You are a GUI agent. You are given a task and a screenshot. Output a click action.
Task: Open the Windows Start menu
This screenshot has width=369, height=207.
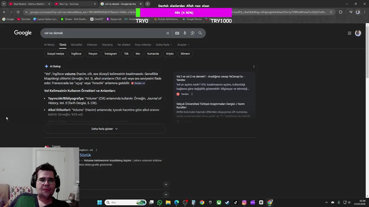coord(99,202)
